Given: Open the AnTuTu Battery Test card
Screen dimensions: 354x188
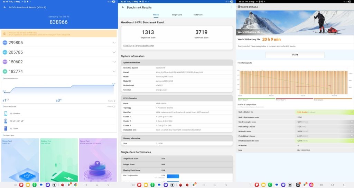Looking at the screenshot, I should [x=59, y=160].
